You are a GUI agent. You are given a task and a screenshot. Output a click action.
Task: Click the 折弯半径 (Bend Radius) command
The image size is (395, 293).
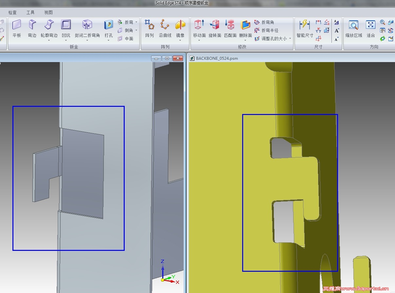tap(266, 30)
